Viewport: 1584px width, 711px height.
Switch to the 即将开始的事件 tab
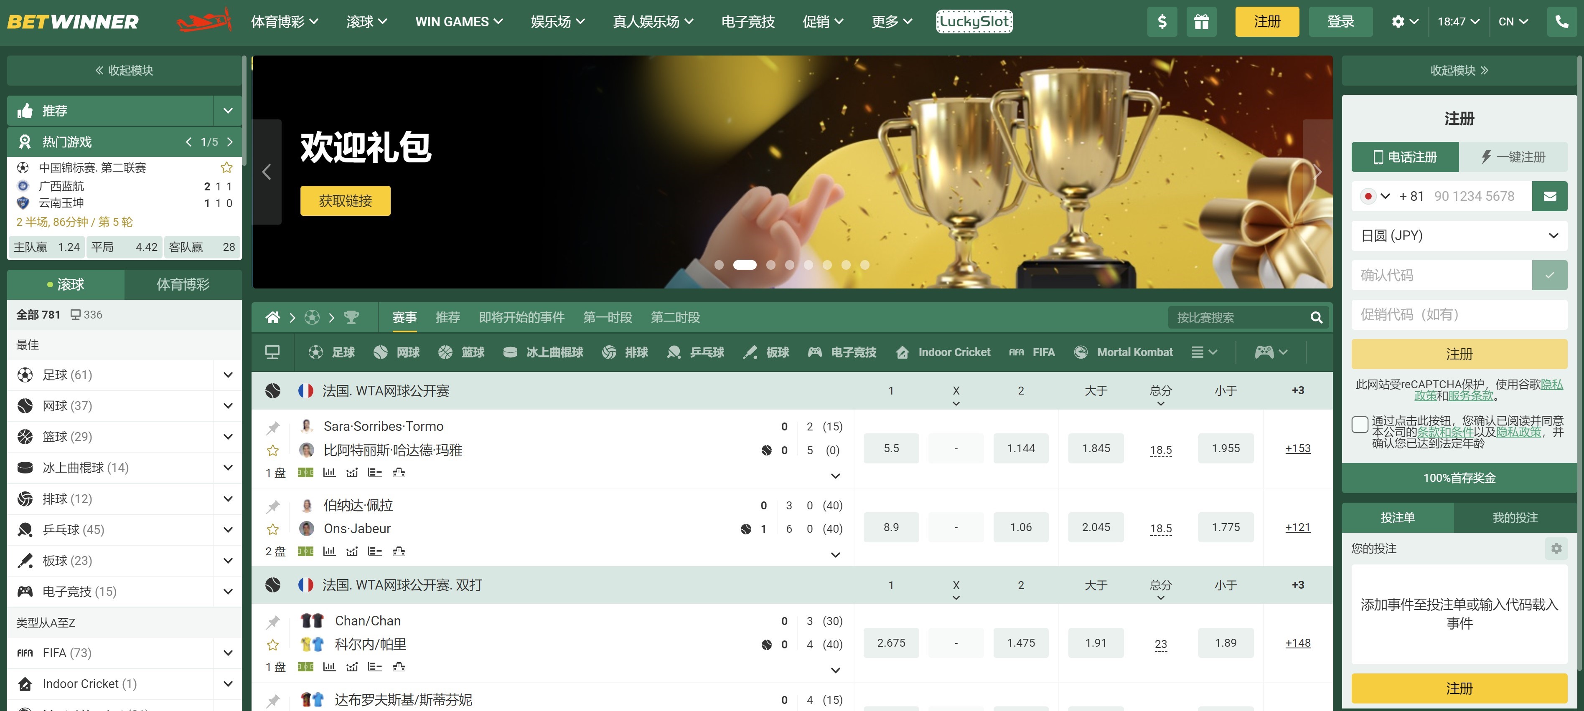(521, 318)
